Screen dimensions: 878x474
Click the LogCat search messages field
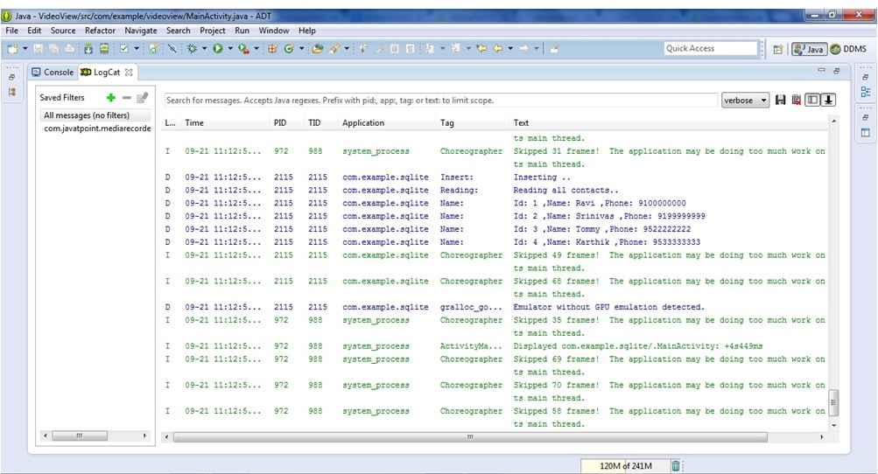(x=440, y=101)
